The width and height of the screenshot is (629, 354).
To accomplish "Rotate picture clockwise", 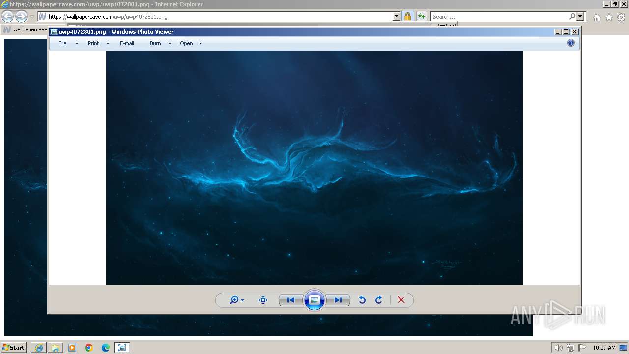I will [x=379, y=300].
